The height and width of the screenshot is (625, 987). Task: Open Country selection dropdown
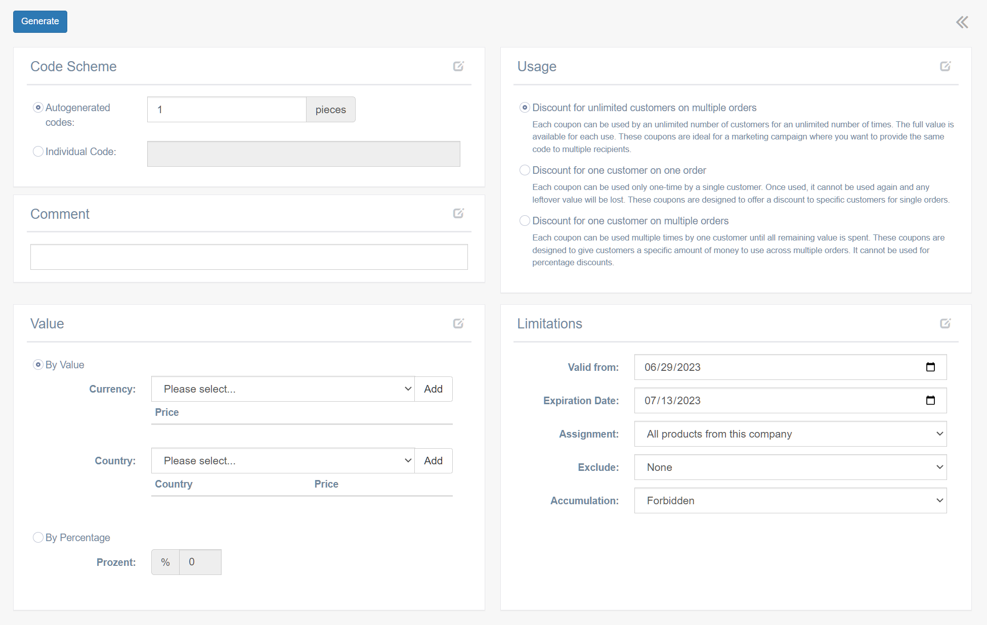click(x=283, y=461)
